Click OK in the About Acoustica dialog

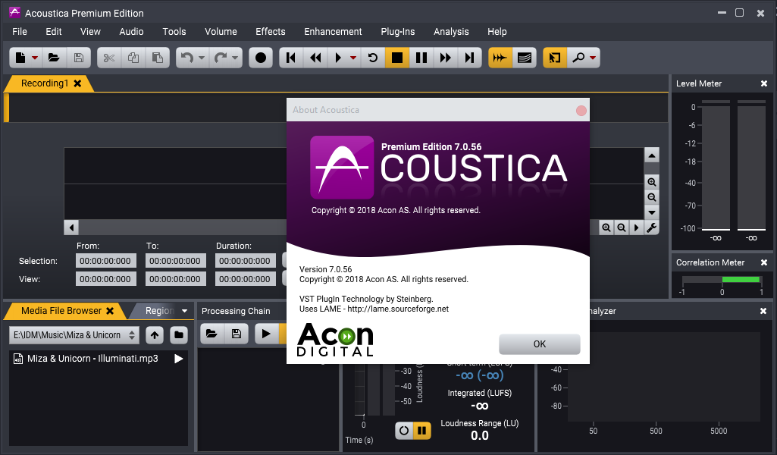(539, 344)
